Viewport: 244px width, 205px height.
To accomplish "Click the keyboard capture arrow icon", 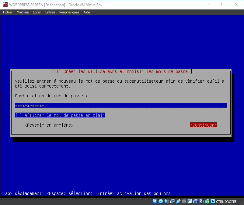I will coord(213,201).
